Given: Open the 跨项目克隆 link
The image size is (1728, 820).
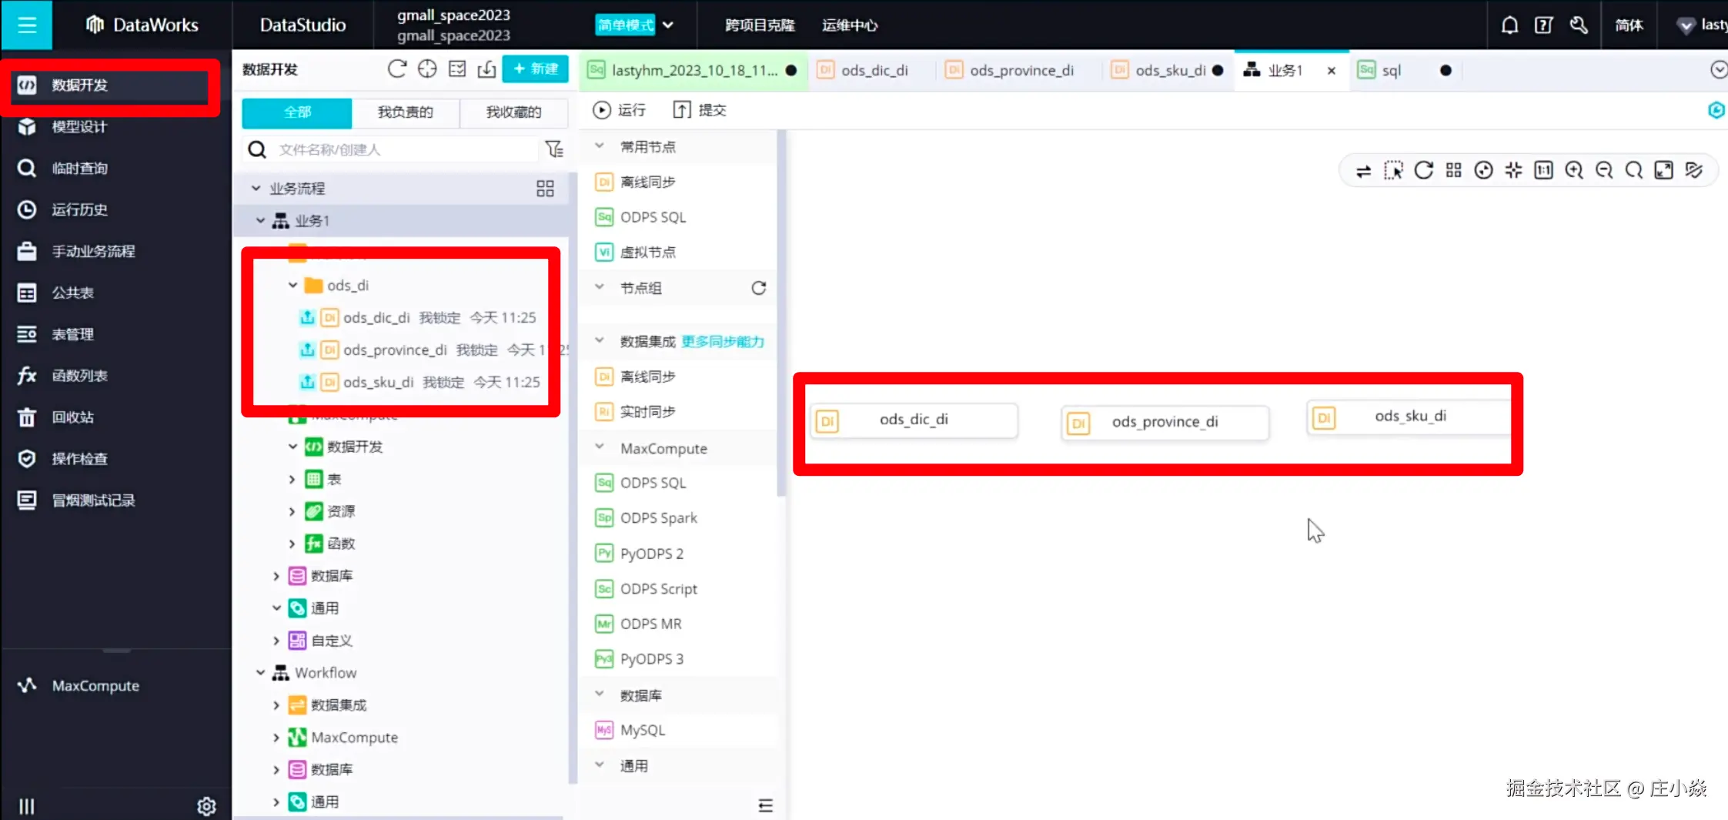Looking at the screenshot, I should coord(760,25).
